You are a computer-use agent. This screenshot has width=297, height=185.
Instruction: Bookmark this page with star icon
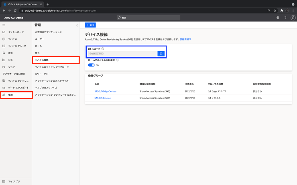click(x=275, y=10)
